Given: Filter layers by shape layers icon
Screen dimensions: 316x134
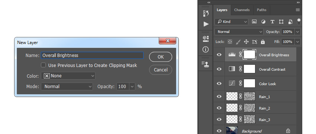Looking at the screenshot, I should click(x=281, y=22).
